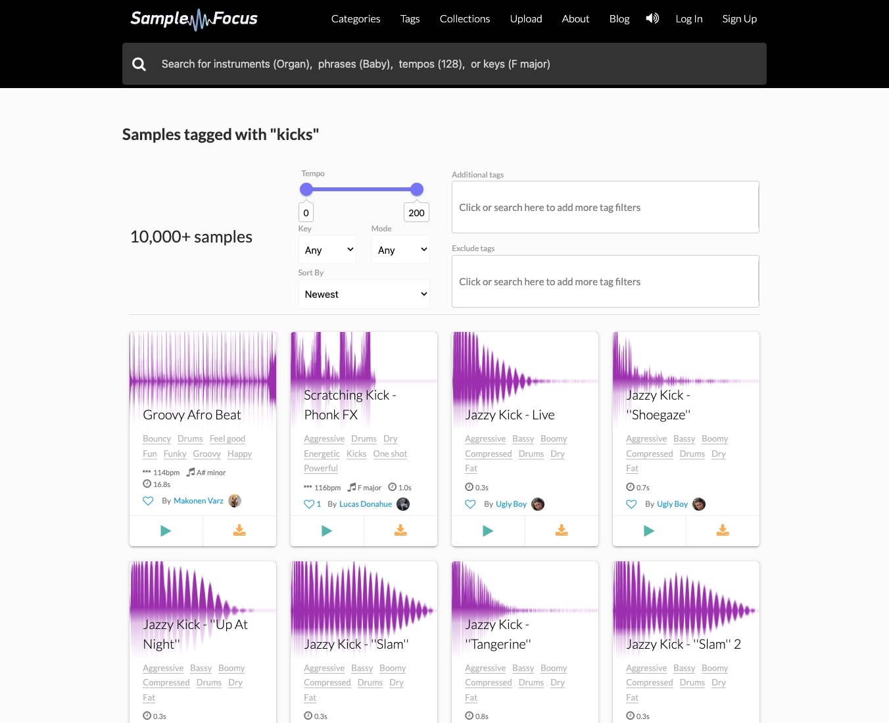Click the Sign Up link
Image resolution: width=889 pixels, height=723 pixels.
(x=739, y=19)
